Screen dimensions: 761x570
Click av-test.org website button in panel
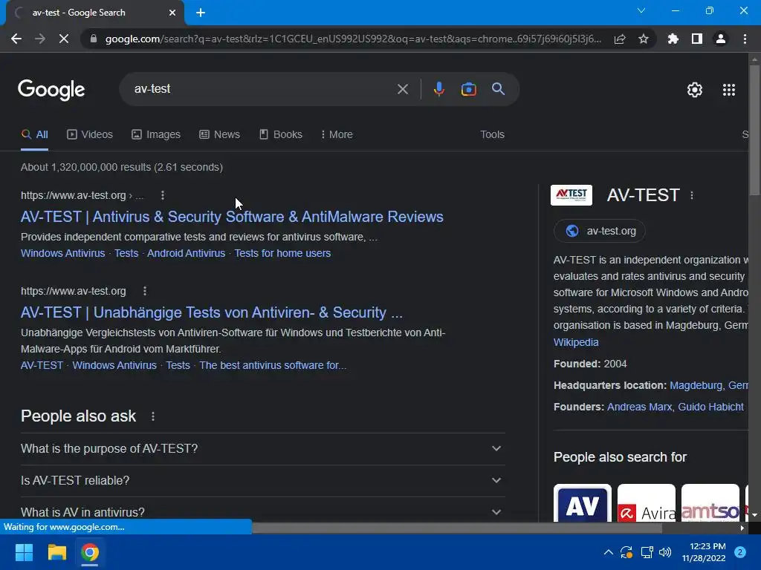(600, 232)
